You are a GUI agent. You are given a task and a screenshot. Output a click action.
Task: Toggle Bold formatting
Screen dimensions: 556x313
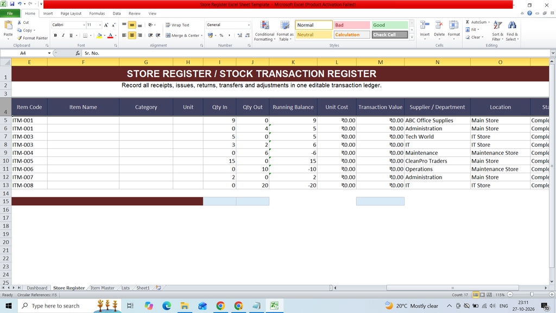click(55, 35)
